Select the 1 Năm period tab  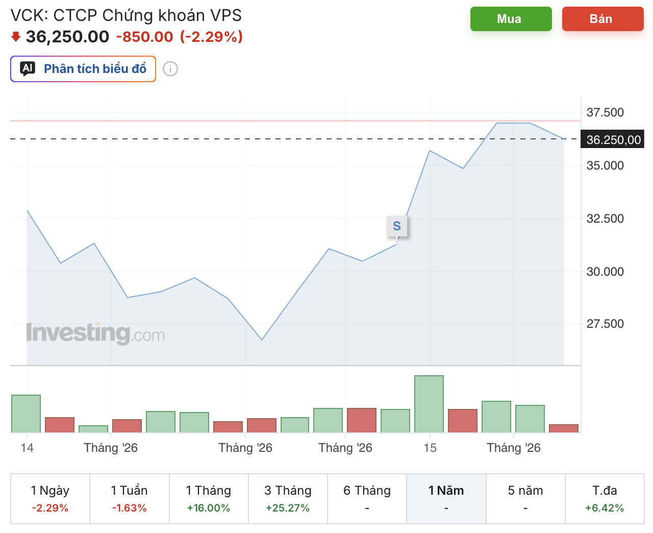(x=446, y=499)
